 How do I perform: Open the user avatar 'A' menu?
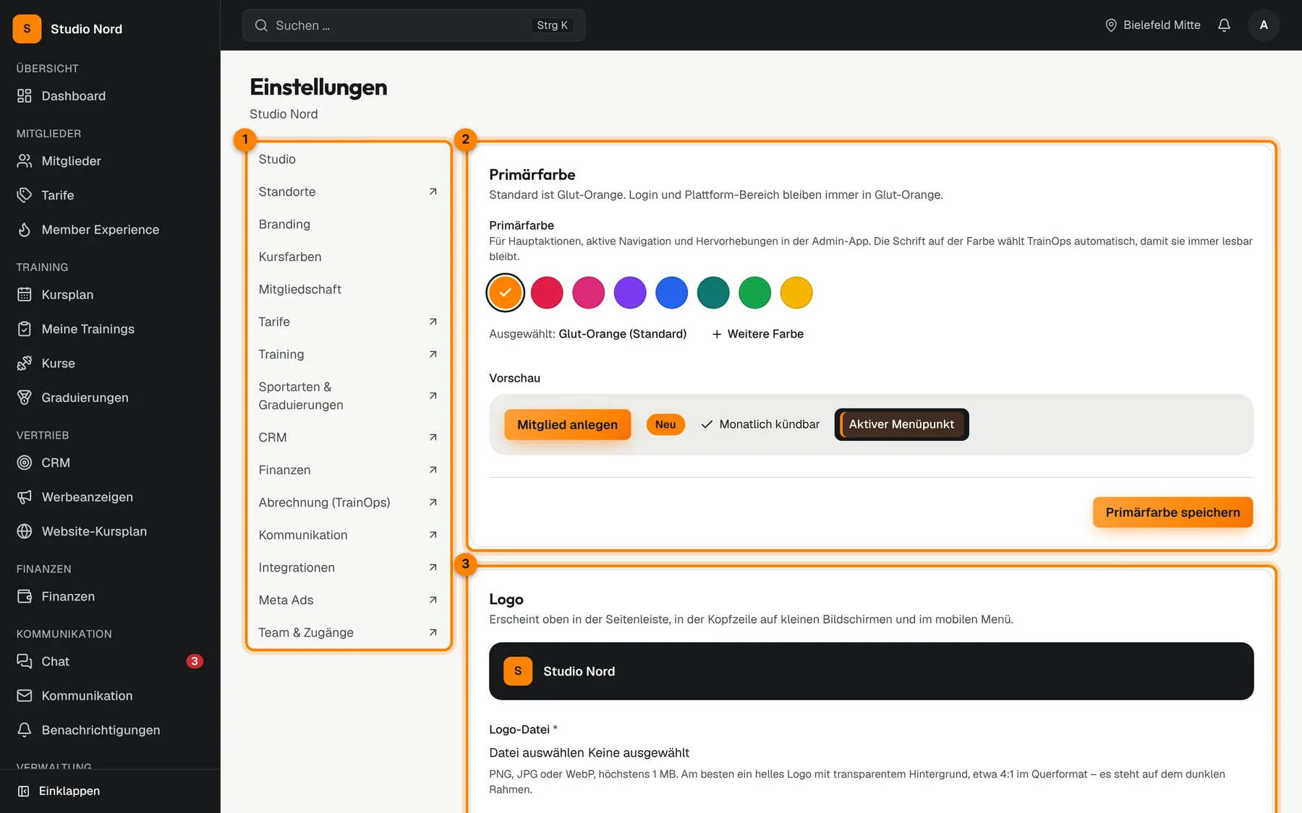point(1264,25)
